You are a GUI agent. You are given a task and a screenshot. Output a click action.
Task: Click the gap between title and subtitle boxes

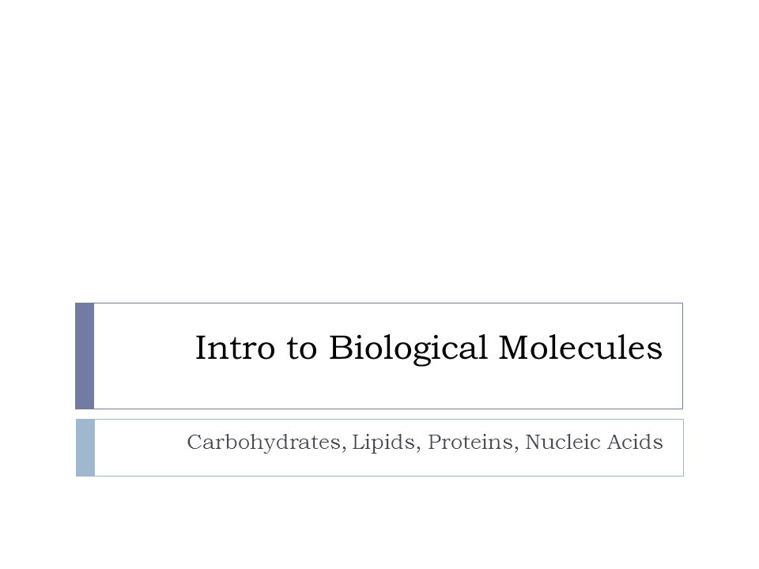pyautogui.click(x=379, y=414)
